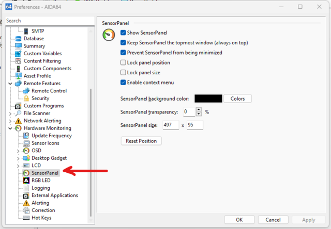Viewport: 331px width, 229px height.
Task: Expand the OSD tree node
Action: click(x=18, y=151)
